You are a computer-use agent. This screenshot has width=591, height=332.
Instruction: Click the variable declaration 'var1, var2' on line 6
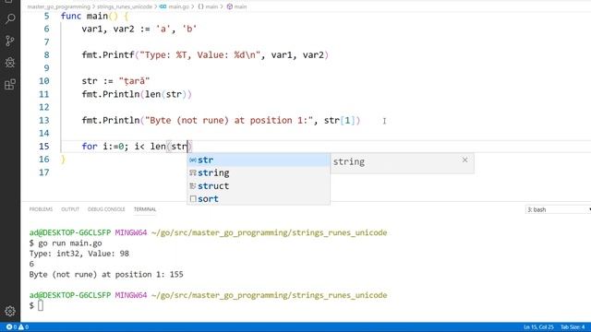tap(108, 29)
